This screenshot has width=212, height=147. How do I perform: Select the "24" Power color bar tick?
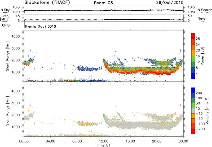[198, 45]
